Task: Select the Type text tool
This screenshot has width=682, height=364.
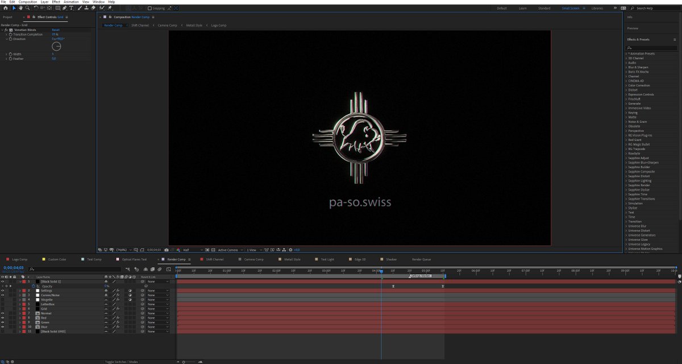Action: pos(71,8)
